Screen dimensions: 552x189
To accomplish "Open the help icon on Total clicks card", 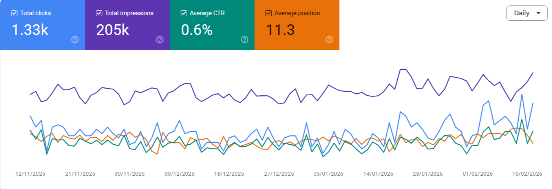I will coord(75,40).
